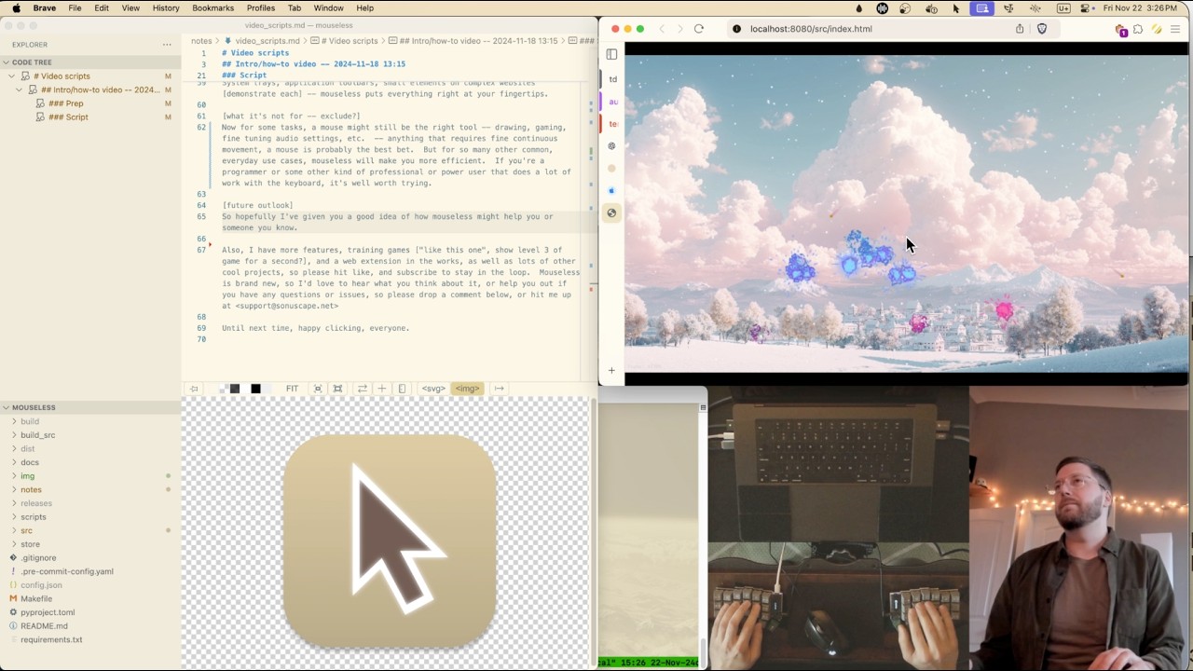Click the swap arrows icon in the preview toolbar

point(362,389)
